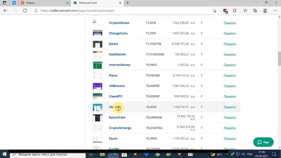Screen dimensions: 281x158
Task: Close the Advanced Cash tab
Action: 120,3
